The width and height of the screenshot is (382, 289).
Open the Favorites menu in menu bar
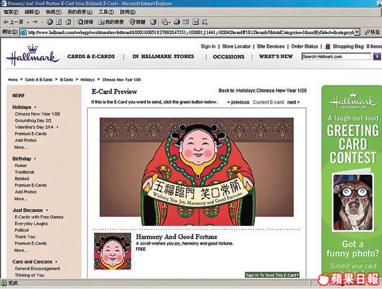80,12
